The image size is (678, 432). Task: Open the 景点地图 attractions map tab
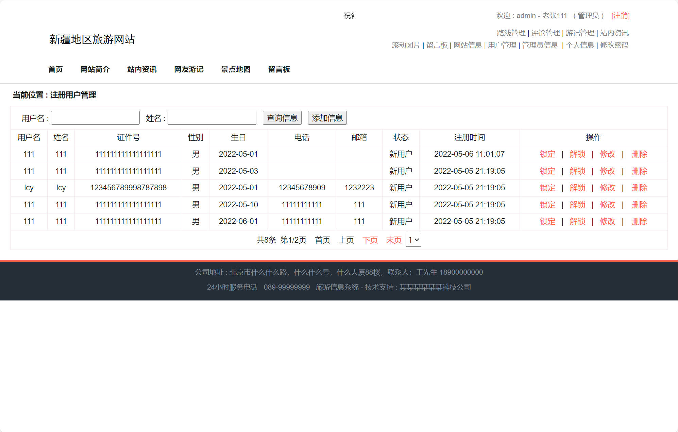(236, 69)
